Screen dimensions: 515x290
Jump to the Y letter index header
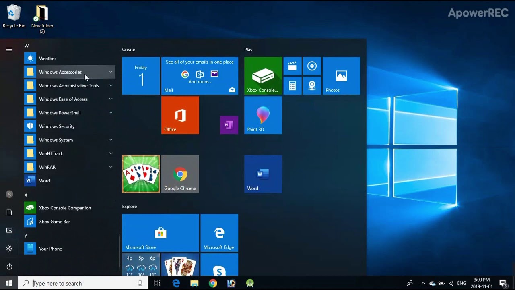26,236
